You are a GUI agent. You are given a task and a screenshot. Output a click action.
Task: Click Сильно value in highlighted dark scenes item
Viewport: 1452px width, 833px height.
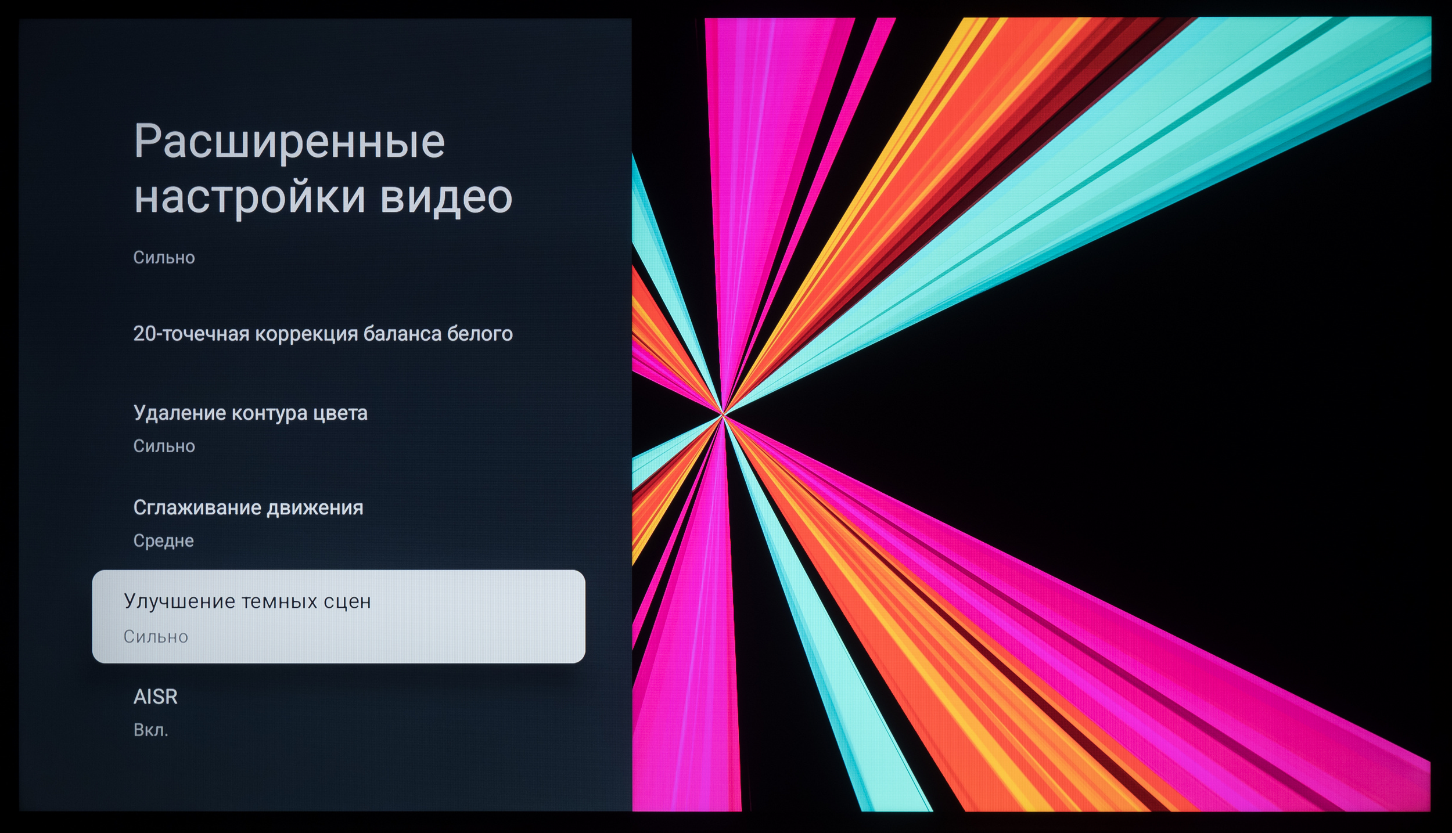tap(156, 637)
